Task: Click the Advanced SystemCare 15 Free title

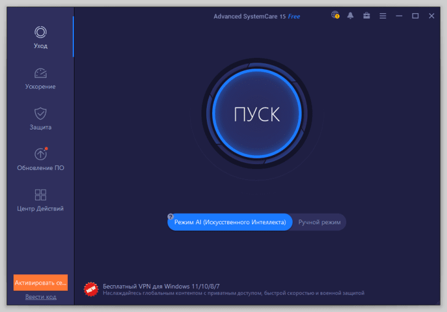Action: [256, 17]
